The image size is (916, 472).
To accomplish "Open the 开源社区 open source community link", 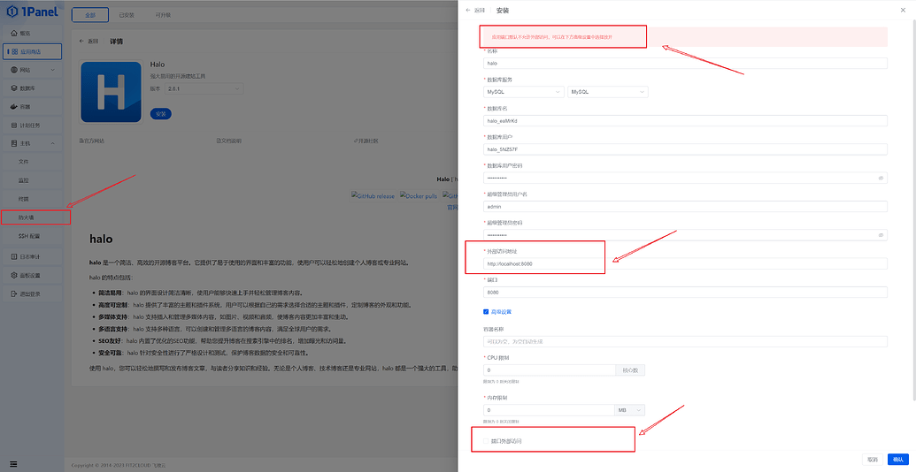I will tap(366, 141).
